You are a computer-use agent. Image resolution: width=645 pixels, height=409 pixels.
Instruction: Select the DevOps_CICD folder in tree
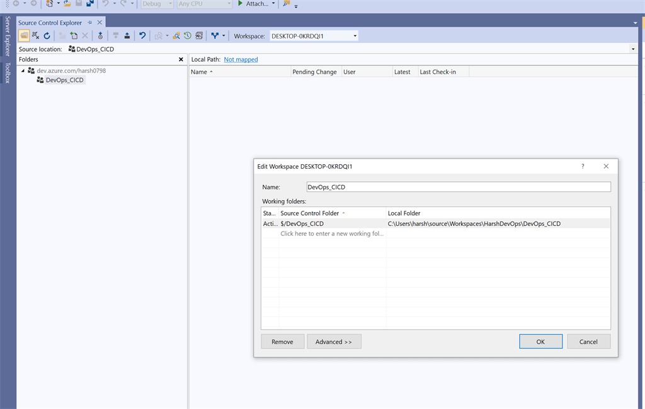point(65,80)
